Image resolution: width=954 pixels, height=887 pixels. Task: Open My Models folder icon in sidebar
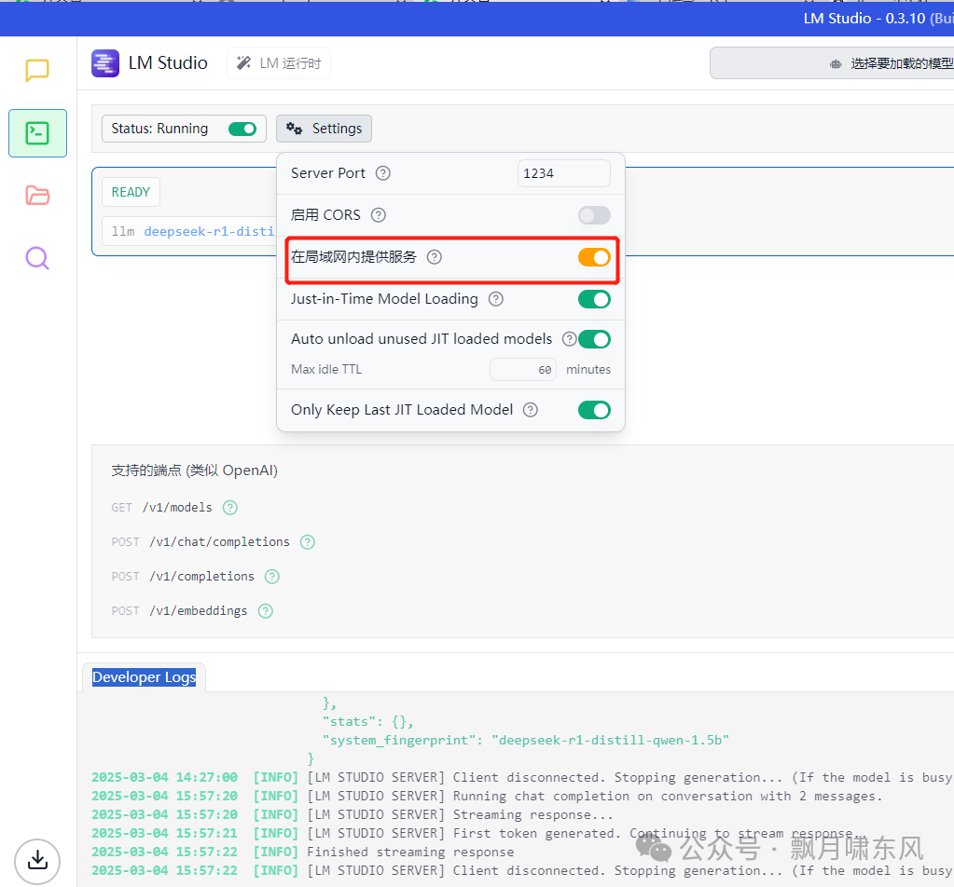[x=37, y=195]
